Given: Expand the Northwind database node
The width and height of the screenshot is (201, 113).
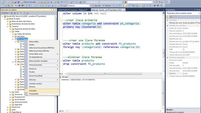Looking at the screenshot, I should point(8,107).
